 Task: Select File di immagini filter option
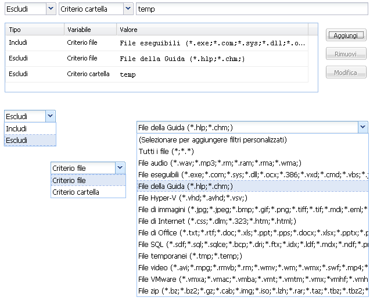point(252,209)
